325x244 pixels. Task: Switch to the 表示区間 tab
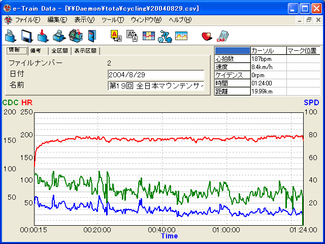click(x=86, y=51)
